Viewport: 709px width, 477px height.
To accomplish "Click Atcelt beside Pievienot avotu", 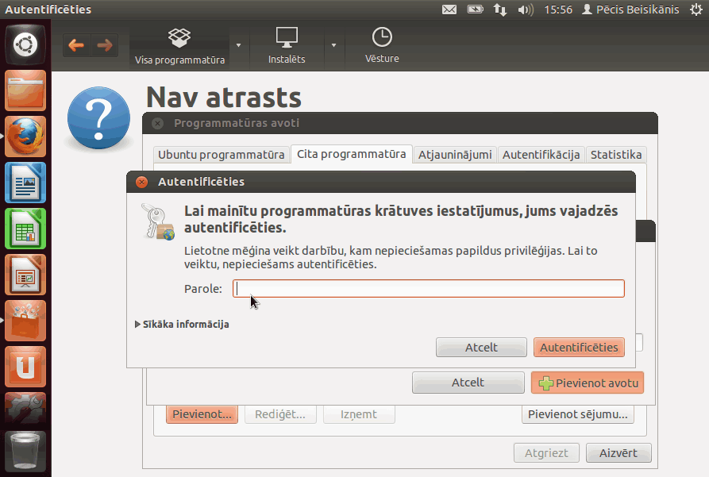I will tap(468, 383).
